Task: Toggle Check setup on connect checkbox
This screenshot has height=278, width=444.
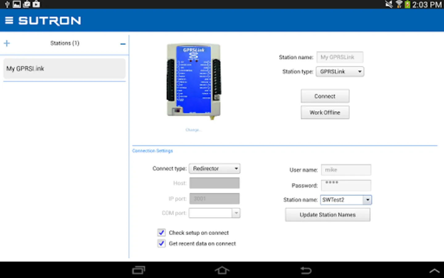Action: pyautogui.click(x=161, y=233)
